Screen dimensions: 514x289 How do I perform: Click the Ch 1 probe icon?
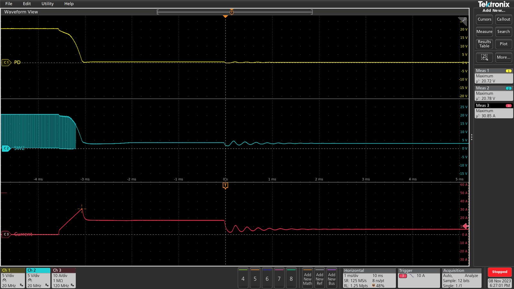[4, 280]
